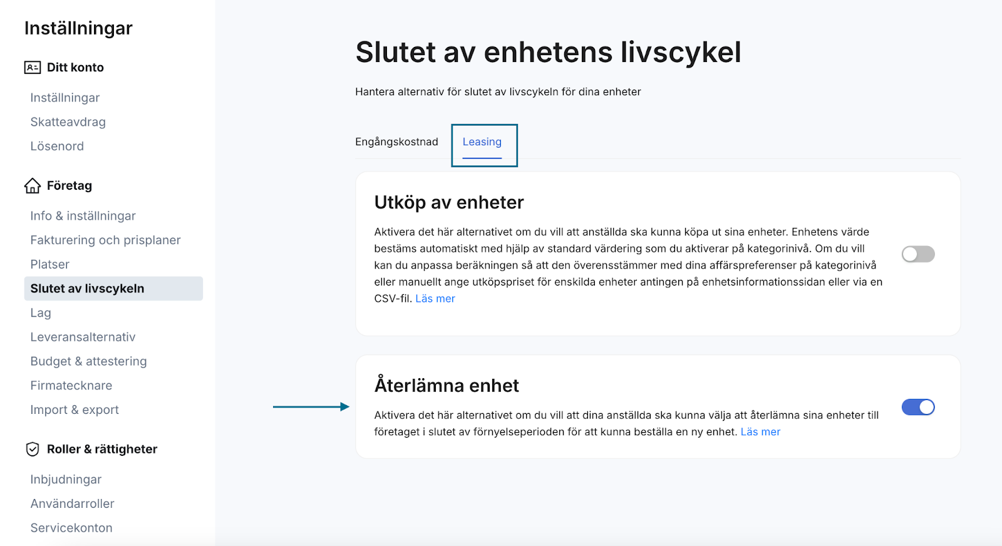This screenshot has width=1002, height=546.
Task: Disable the Återlämna enhet toggle
Action: pyautogui.click(x=918, y=407)
